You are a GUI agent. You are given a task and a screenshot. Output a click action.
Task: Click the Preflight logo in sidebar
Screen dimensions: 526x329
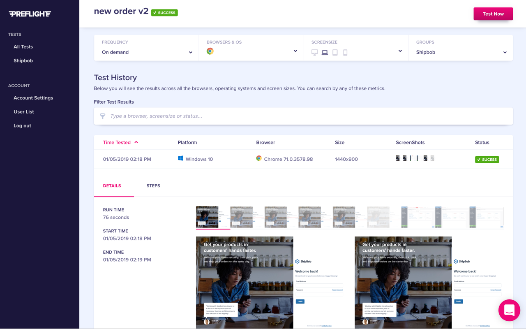pyautogui.click(x=30, y=14)
